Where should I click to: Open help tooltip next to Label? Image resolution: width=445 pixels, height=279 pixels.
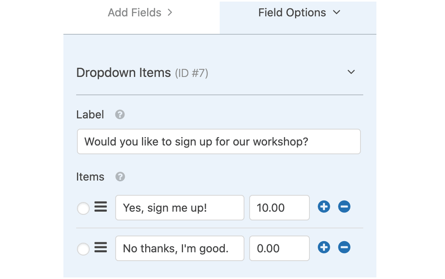pos(120,114)
